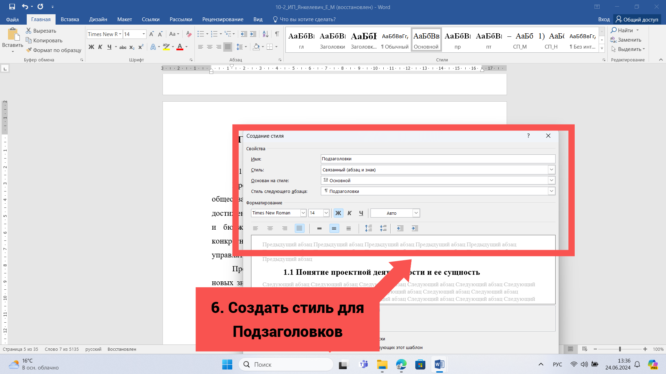
Task: Toggle show paragraph marks (¶)
Action: click(277, 34)
